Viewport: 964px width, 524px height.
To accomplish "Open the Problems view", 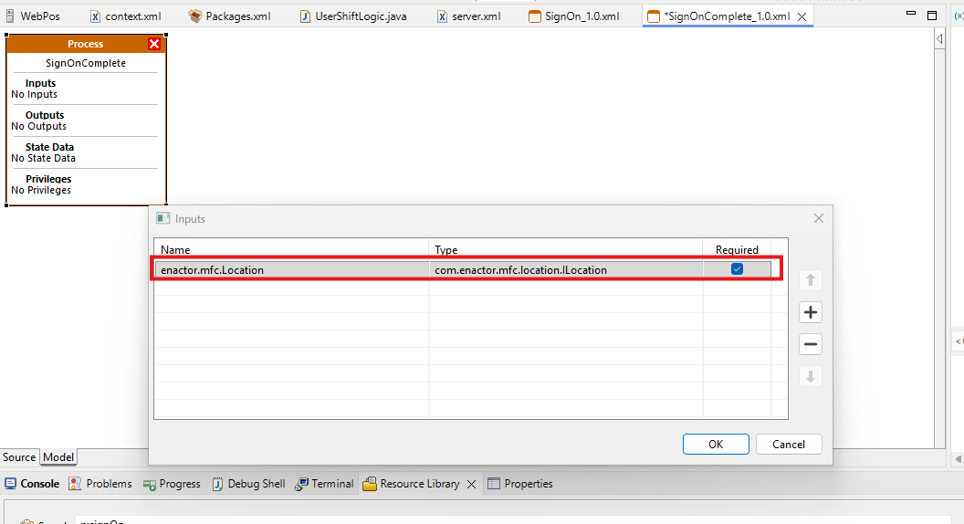I will [x=100, y=484].
